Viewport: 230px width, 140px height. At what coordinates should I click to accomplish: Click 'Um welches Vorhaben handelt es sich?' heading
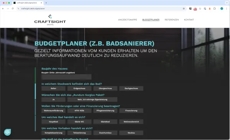tap(67, 128)
